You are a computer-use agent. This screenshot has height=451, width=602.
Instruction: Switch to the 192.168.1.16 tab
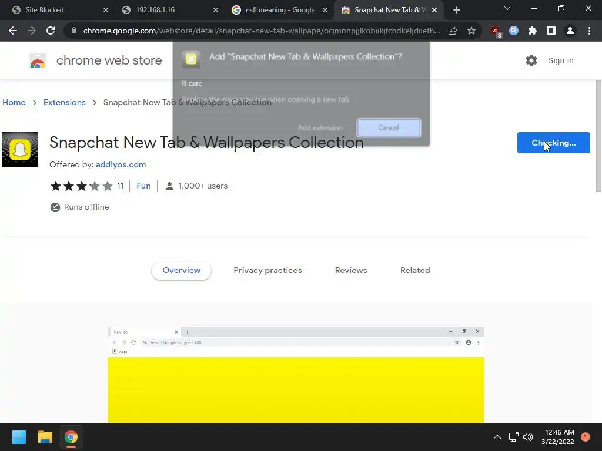[x=165, y=10]
